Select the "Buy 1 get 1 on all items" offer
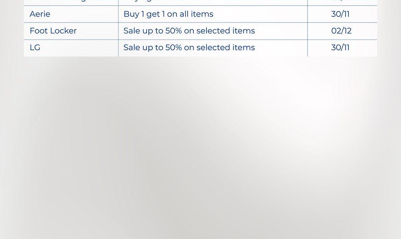 tap(168, 14)
